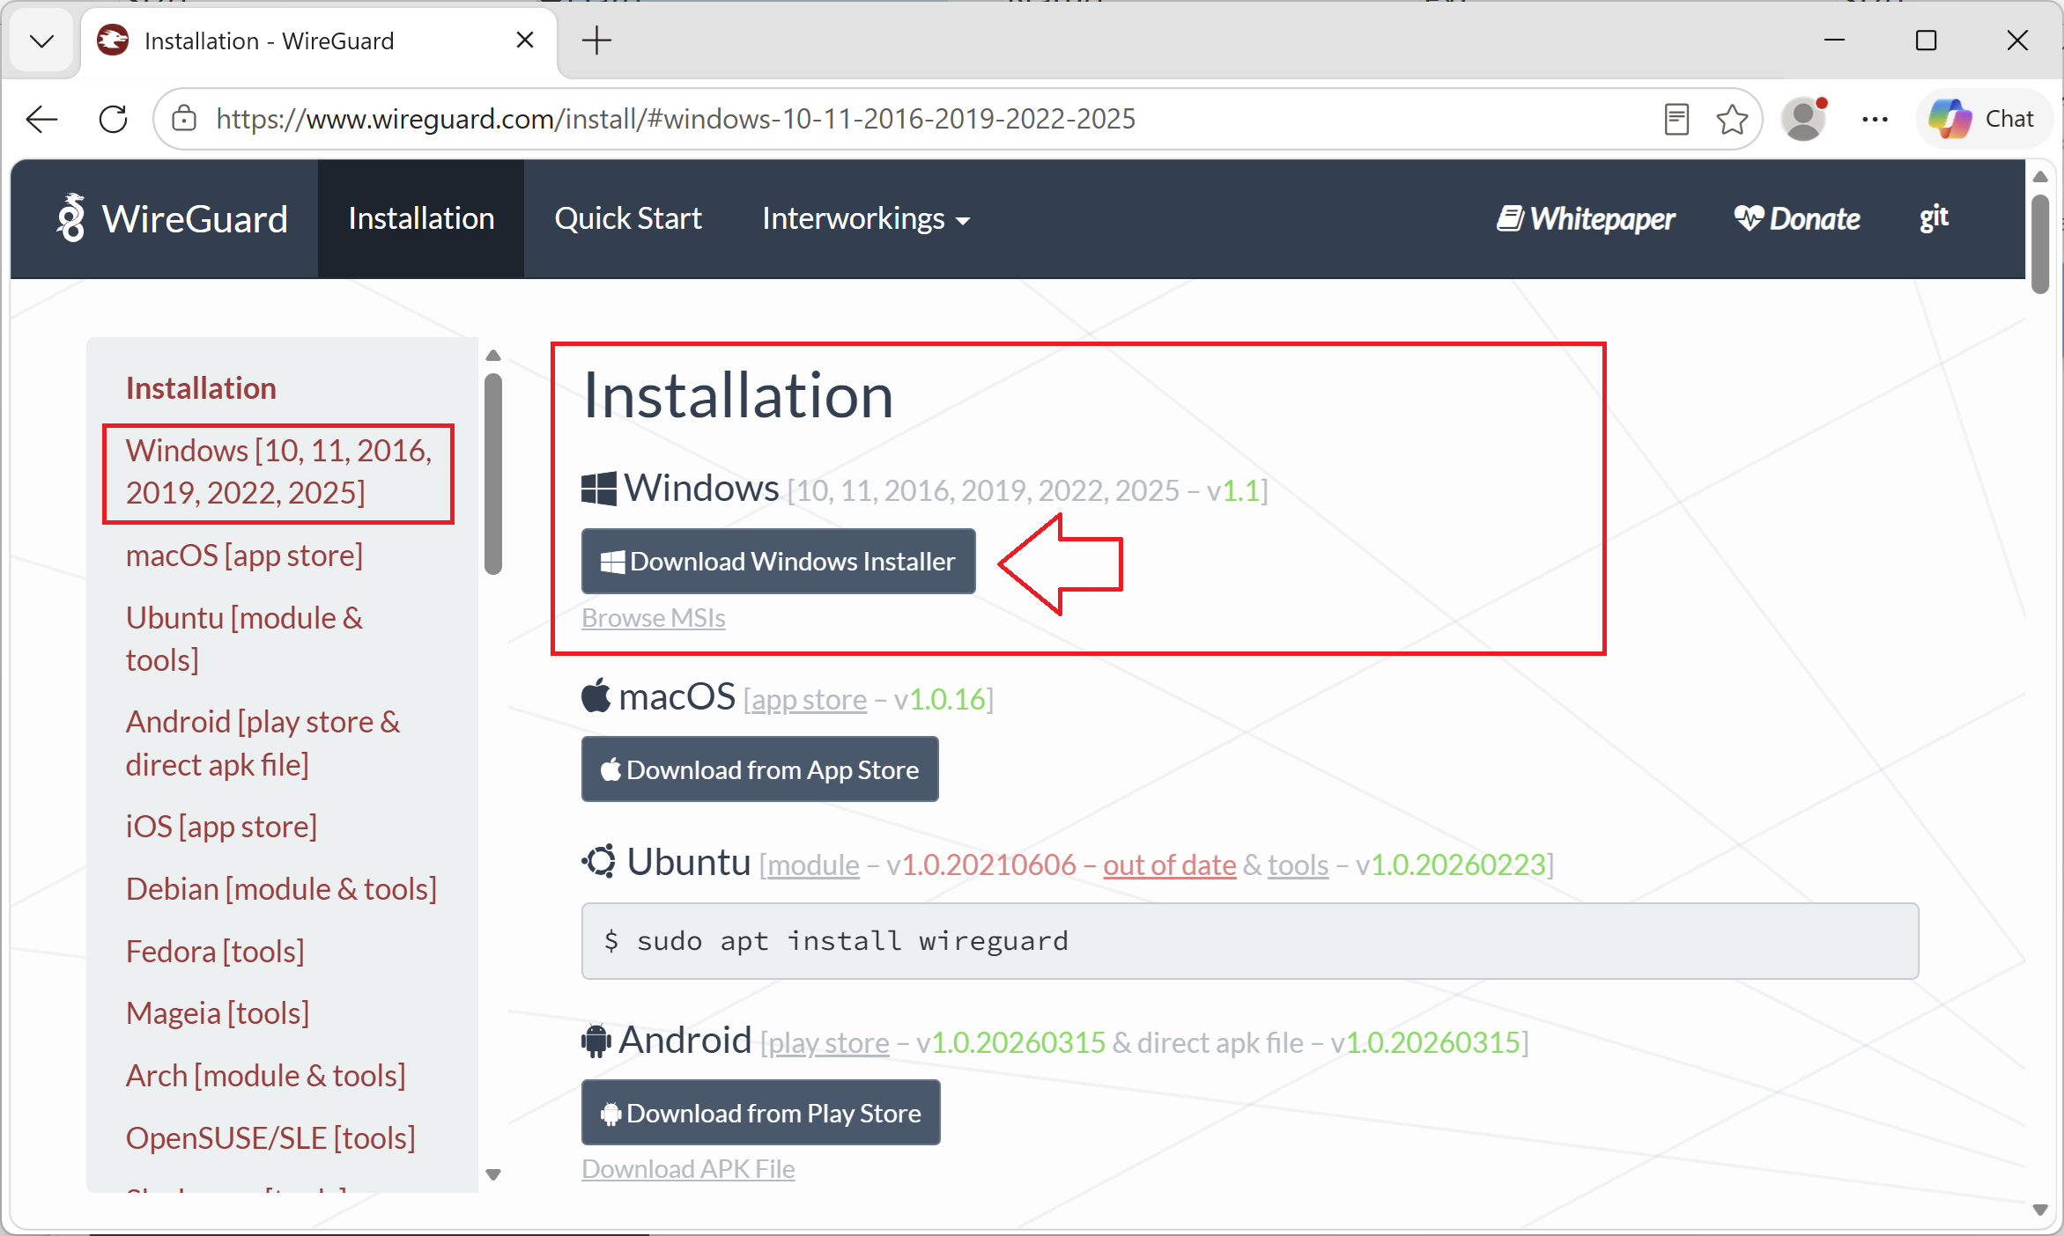Open the macOS app store link

(808, 700)
